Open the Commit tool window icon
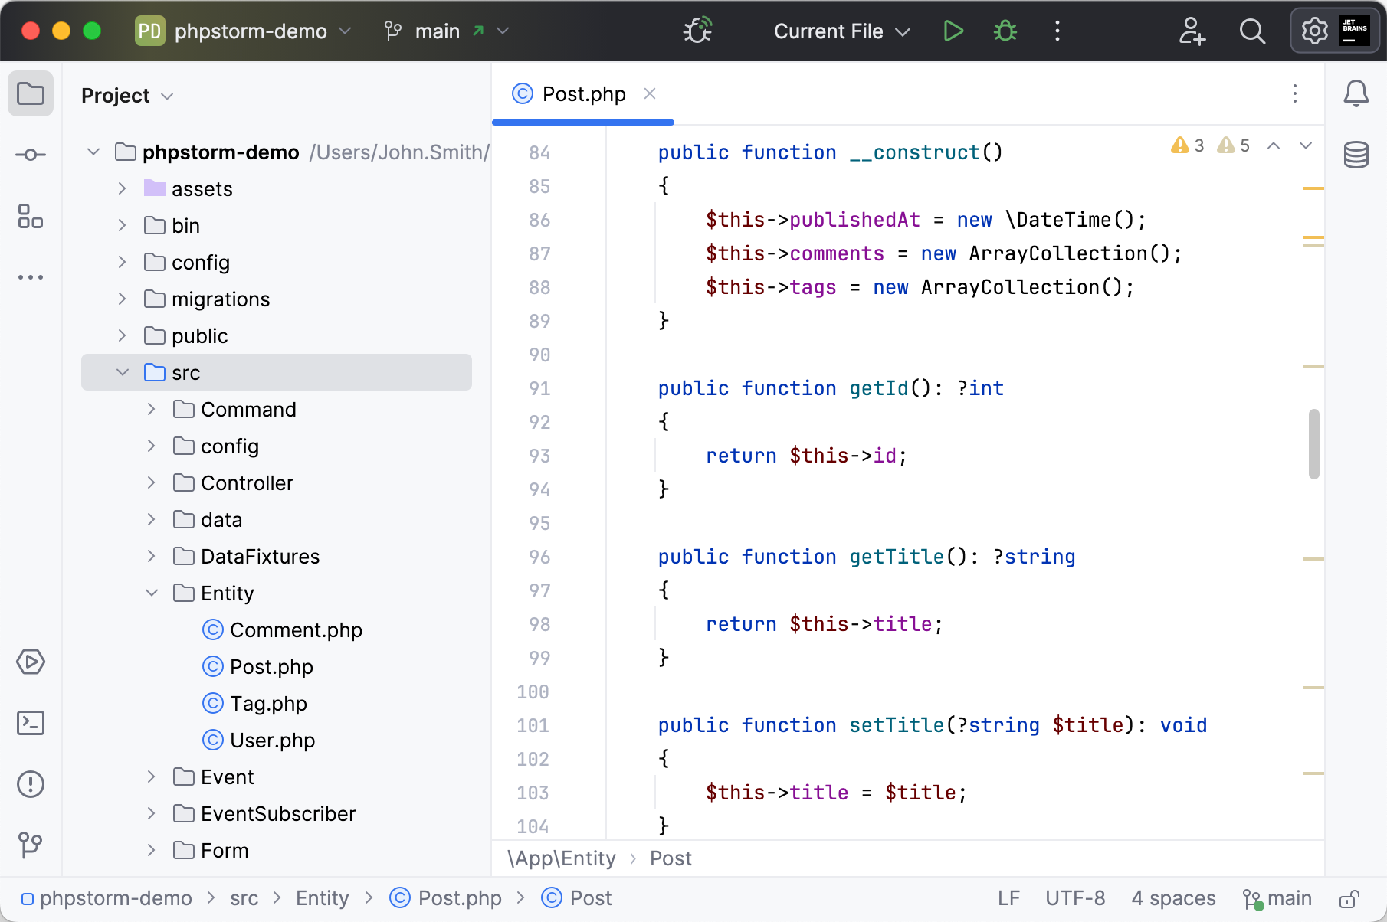 pos(31,155)
